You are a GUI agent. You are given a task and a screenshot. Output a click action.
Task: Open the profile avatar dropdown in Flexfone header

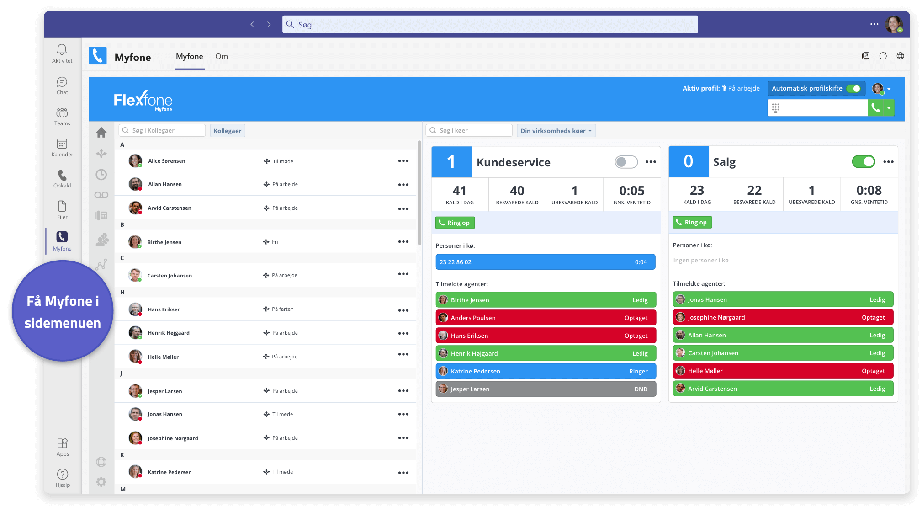pos(881,89)
